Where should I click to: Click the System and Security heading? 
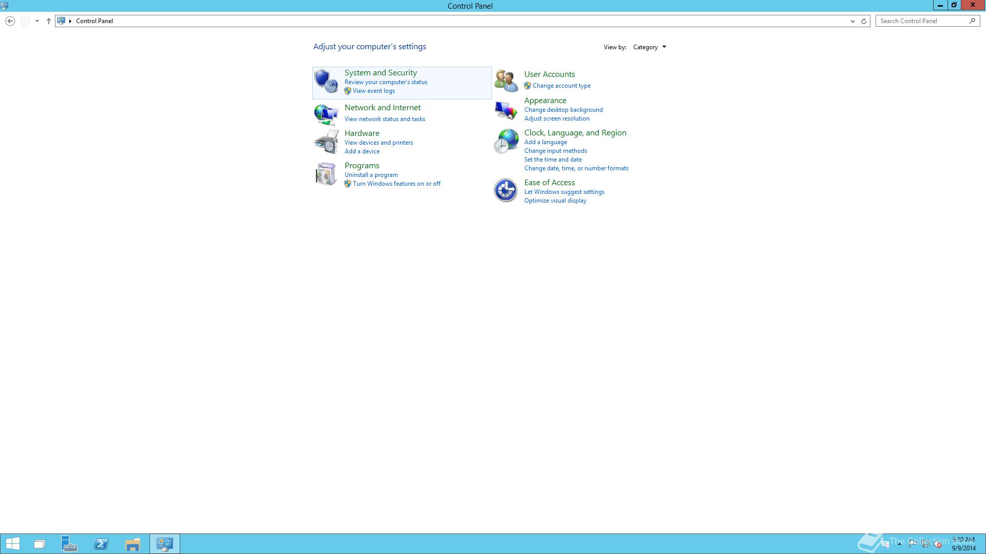381,73
